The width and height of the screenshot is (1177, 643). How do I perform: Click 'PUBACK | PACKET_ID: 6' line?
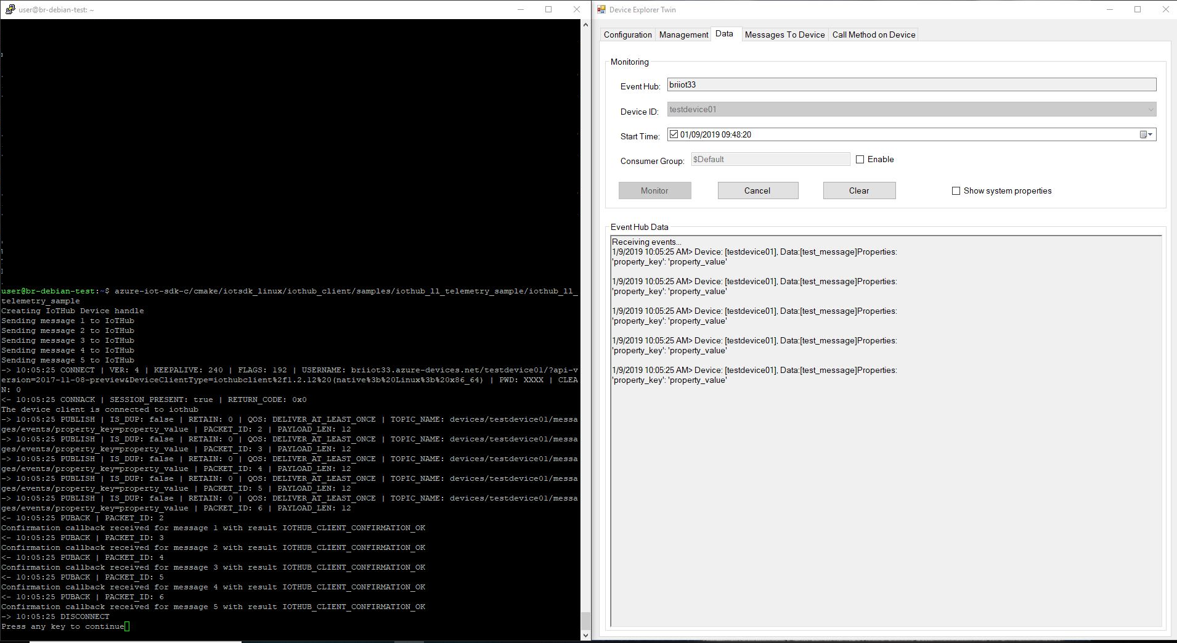pos(83,597)
